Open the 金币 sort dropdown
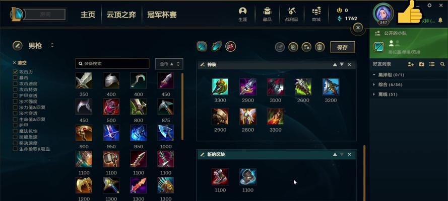Viewport: 448px width, 201px height. pos(169,64)
